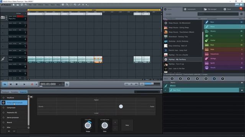The width and height of the screenshot is (245, 137).
Task: Open the Edit menu
Action: pos(35,5)
